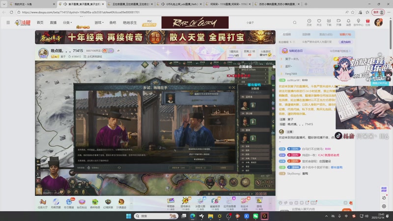Send the 粉丝卡 gift

[244, 203]
